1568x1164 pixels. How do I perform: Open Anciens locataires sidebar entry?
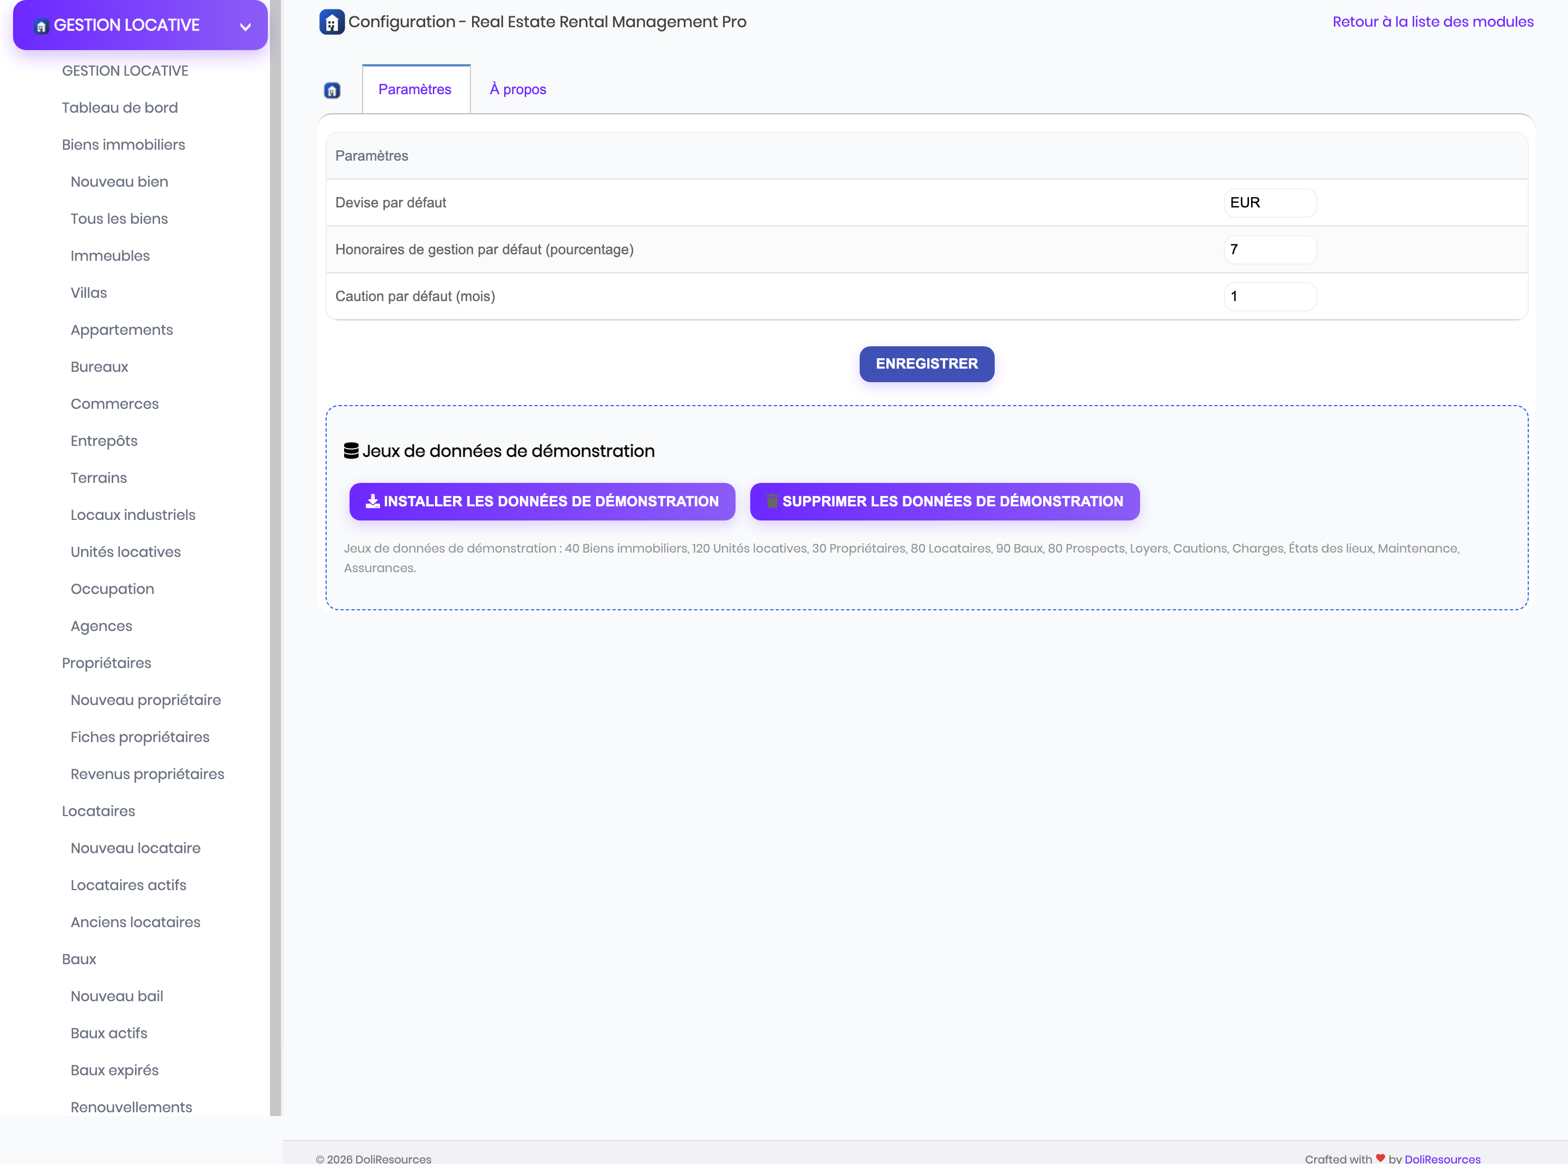click(x=135, y=922)
